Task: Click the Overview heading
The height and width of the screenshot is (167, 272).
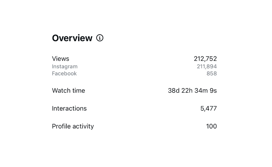Action: 72,38
